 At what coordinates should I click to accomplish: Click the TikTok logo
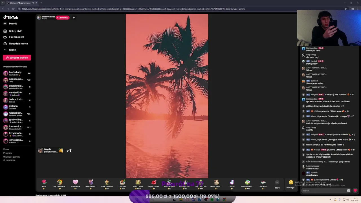[x=11, y=17]
